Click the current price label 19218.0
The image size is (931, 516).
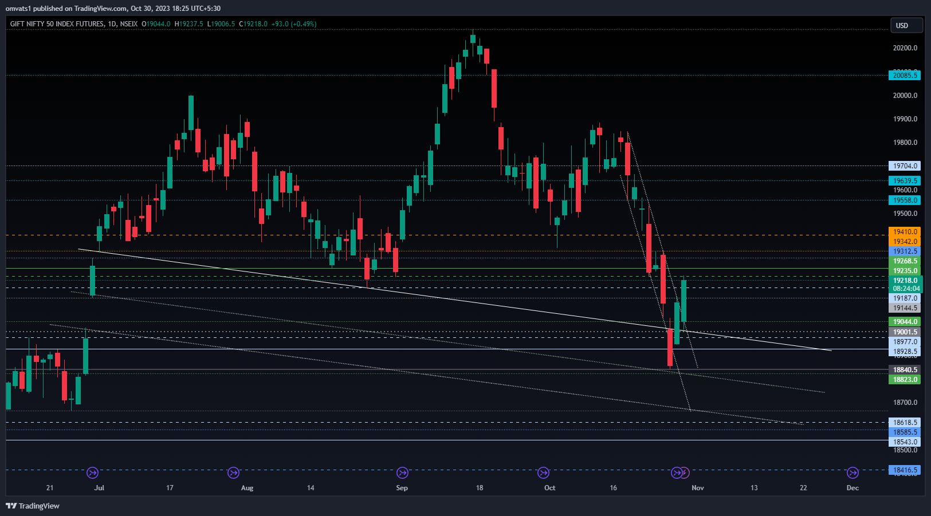point(905,281)
